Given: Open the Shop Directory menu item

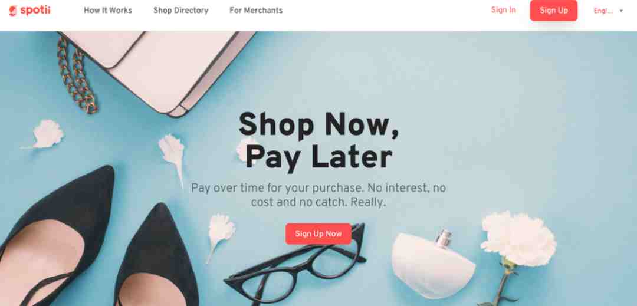Looking at the screenshot, I should (181, 11).
